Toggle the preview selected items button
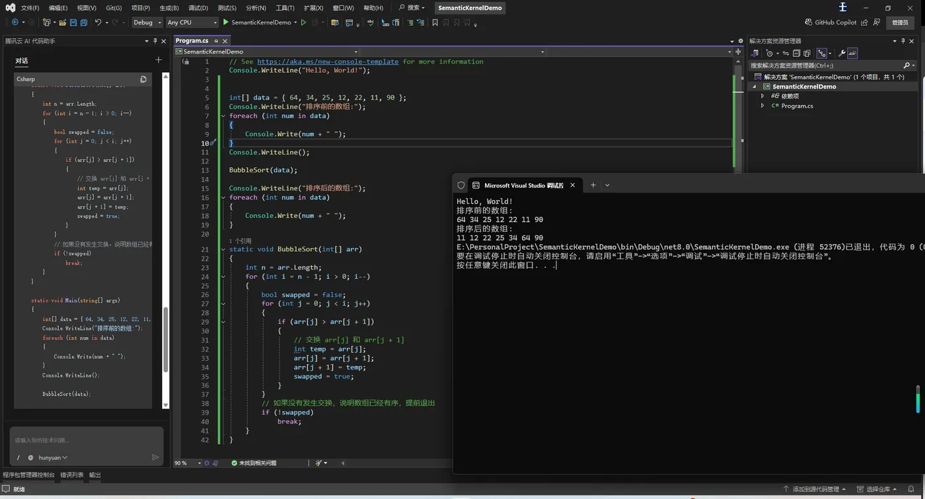This screenshot has width=925, height=499. tap(852, 54)
